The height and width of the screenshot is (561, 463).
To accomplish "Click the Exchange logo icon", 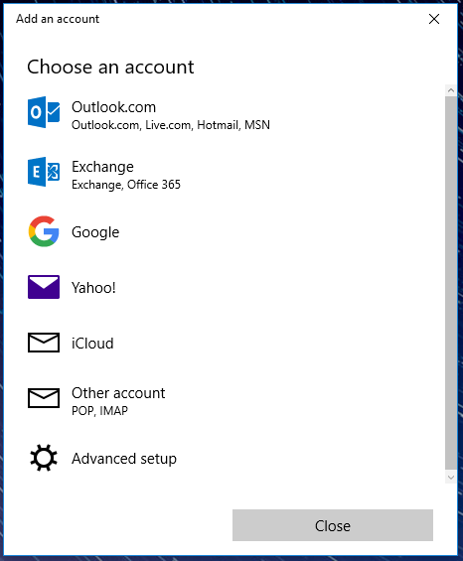I will [x=44, y=172].
